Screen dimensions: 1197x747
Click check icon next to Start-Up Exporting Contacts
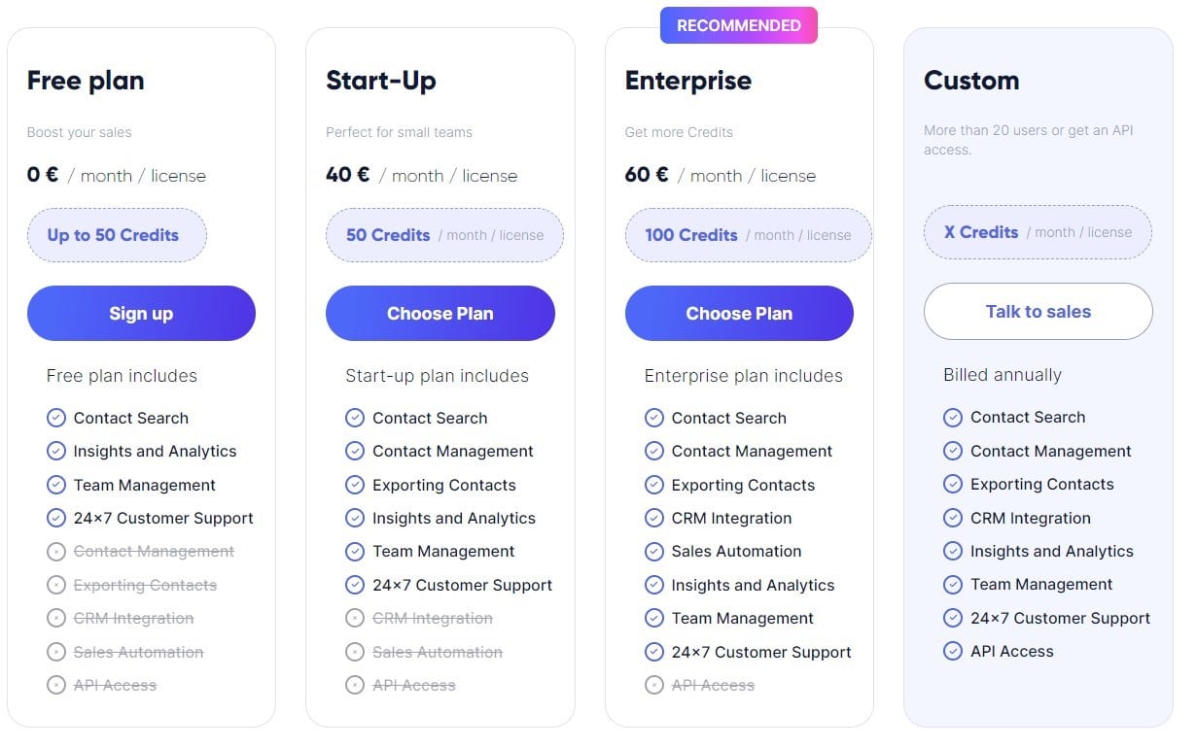tap(355, 485)
